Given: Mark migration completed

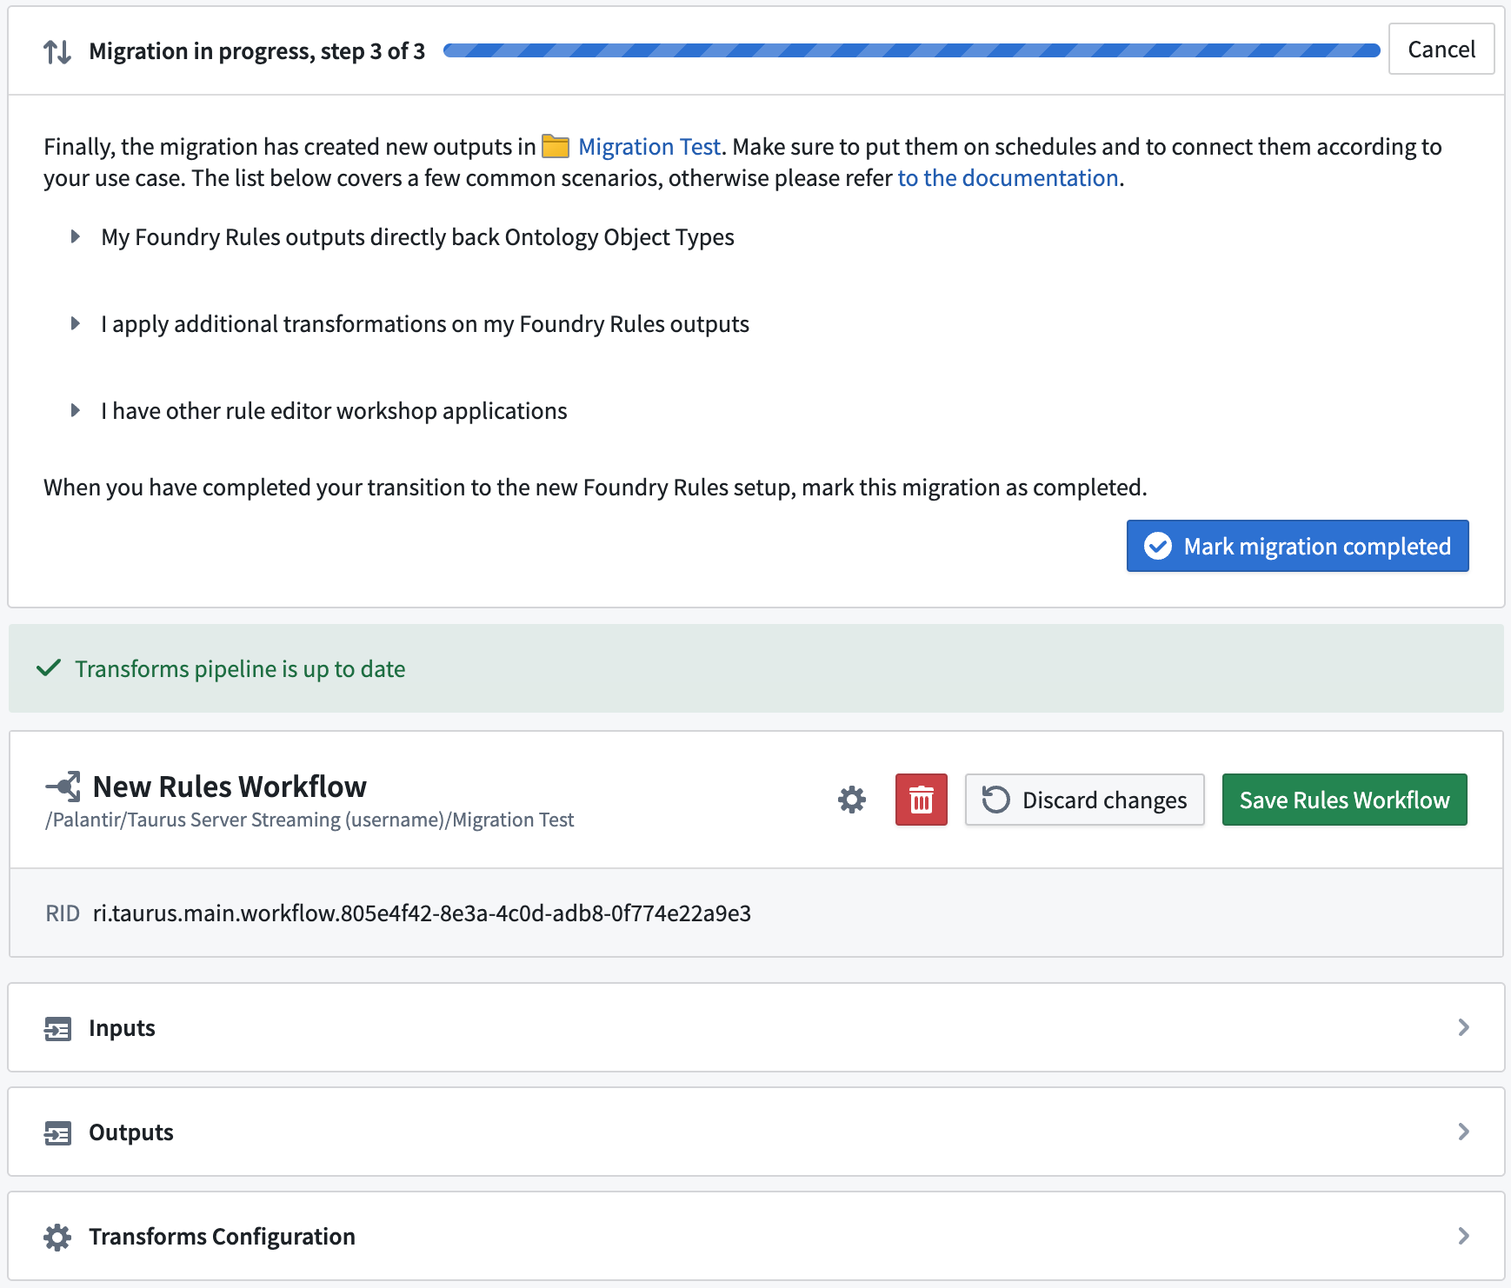Looking at the screenshot, I should coord(1298,546).
